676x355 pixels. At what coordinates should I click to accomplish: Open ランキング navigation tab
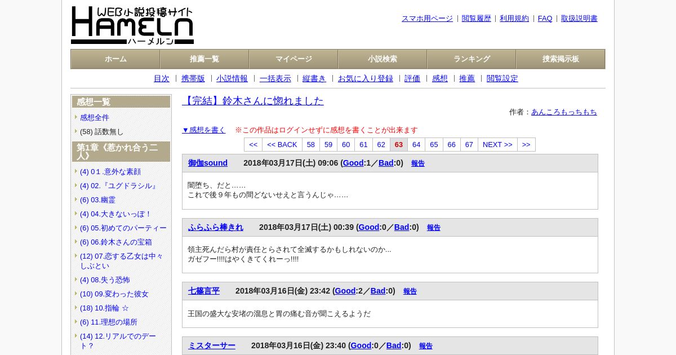pos(472,59)
